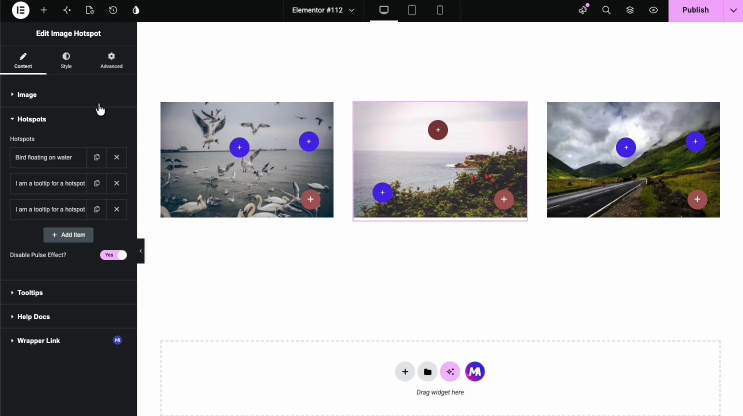Open revision history clock icon
This screenshot has width=743, height=416.
113,10
